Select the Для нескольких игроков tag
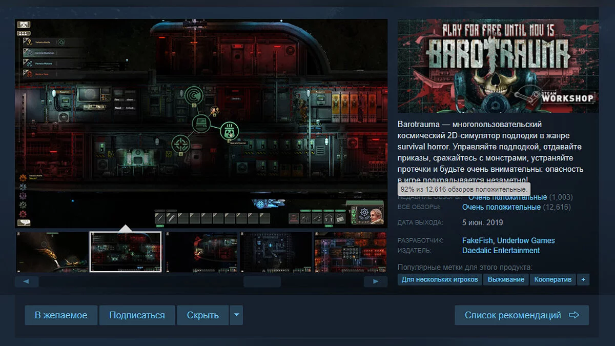The width and height of the screenshot is (615, 346). click(x=440, y=279)
